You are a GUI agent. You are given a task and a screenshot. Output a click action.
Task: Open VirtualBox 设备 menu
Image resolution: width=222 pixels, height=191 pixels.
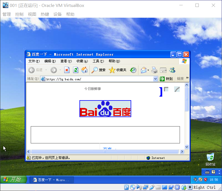tap(58, 14)
